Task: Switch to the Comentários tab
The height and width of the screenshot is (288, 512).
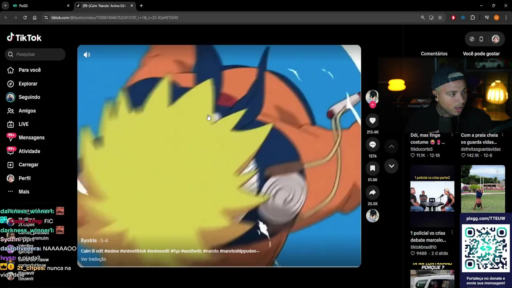Action: coord(434,54)
